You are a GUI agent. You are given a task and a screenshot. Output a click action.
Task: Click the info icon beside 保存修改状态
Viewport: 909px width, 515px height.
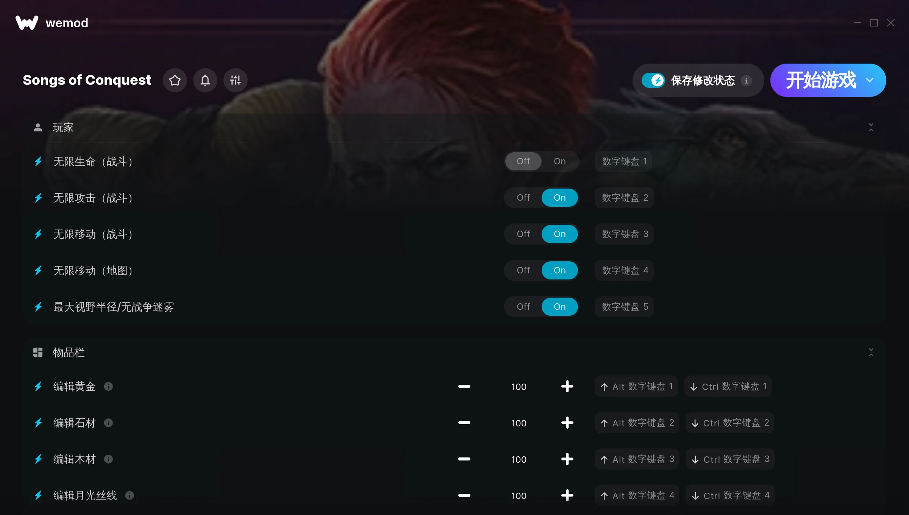coord(746,81)
